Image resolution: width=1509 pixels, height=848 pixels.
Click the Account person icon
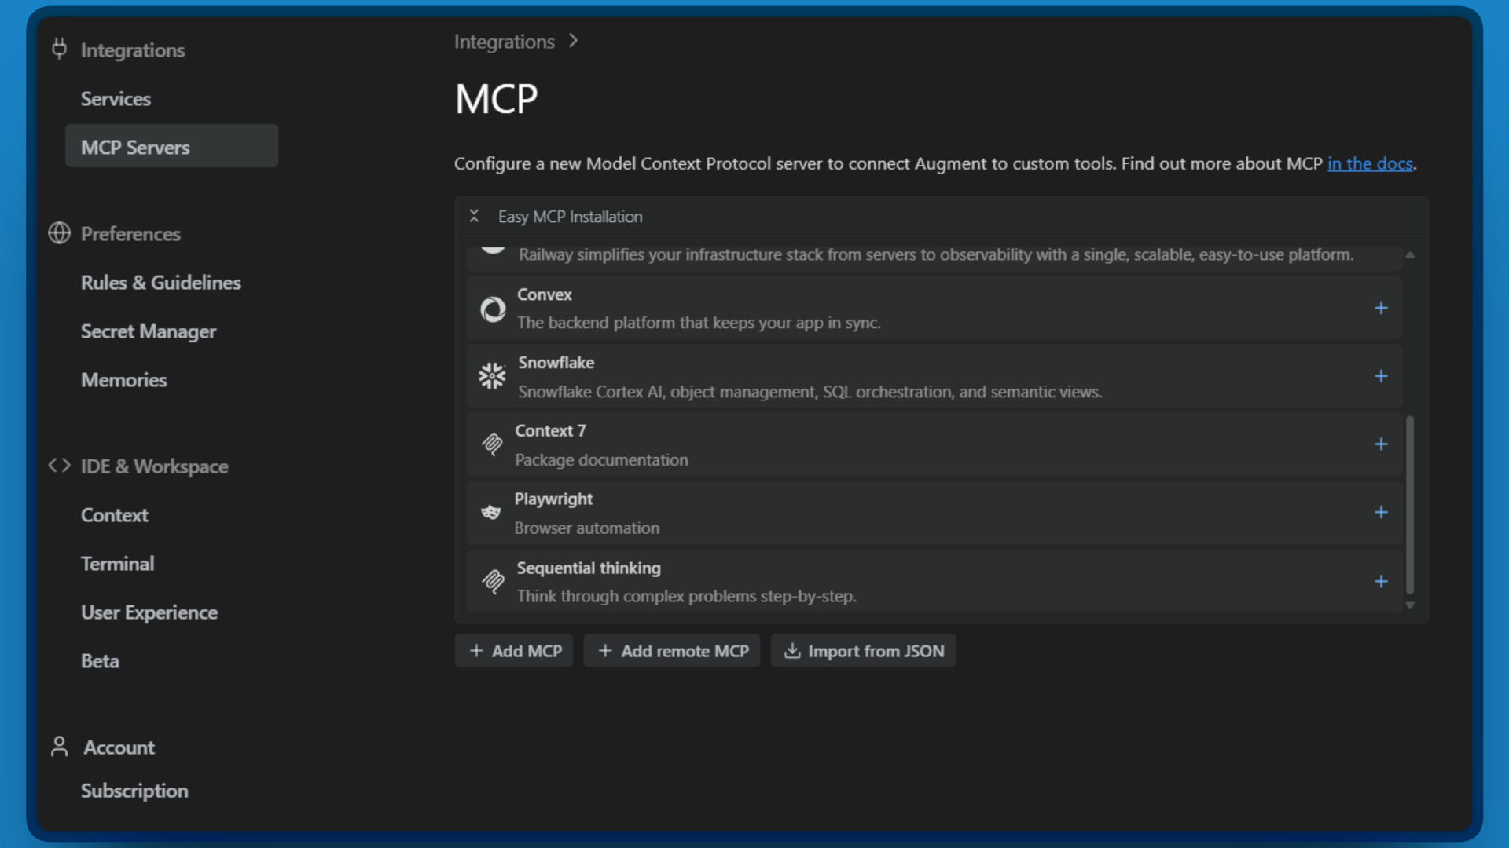coord(59,746)
